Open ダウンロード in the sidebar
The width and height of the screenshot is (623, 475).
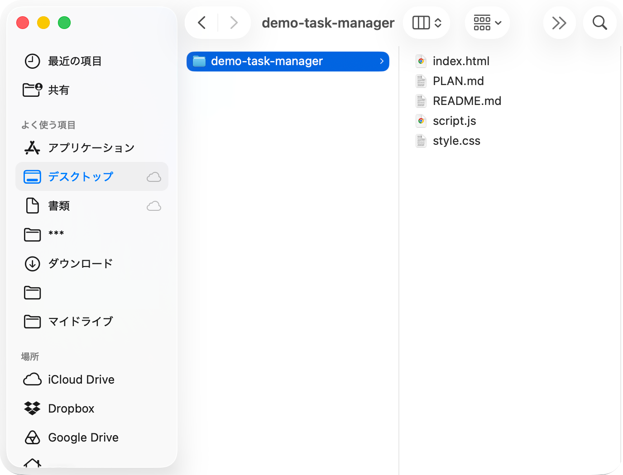[x=92, y=263]
